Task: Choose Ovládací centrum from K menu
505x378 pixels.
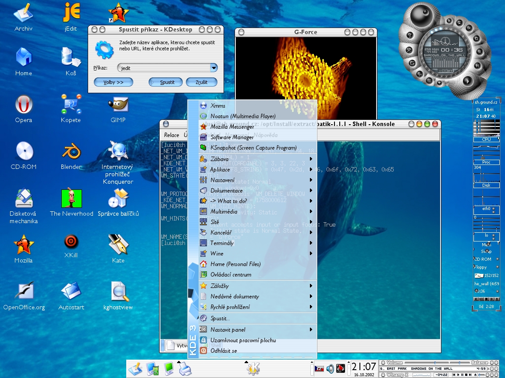Action: tap(258, 274)
